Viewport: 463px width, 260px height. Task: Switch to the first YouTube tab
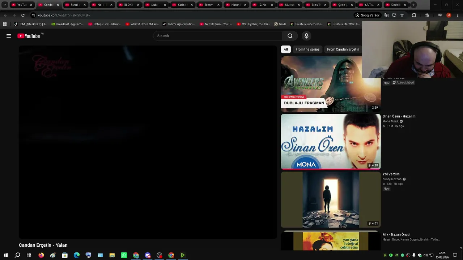(22, 5)
